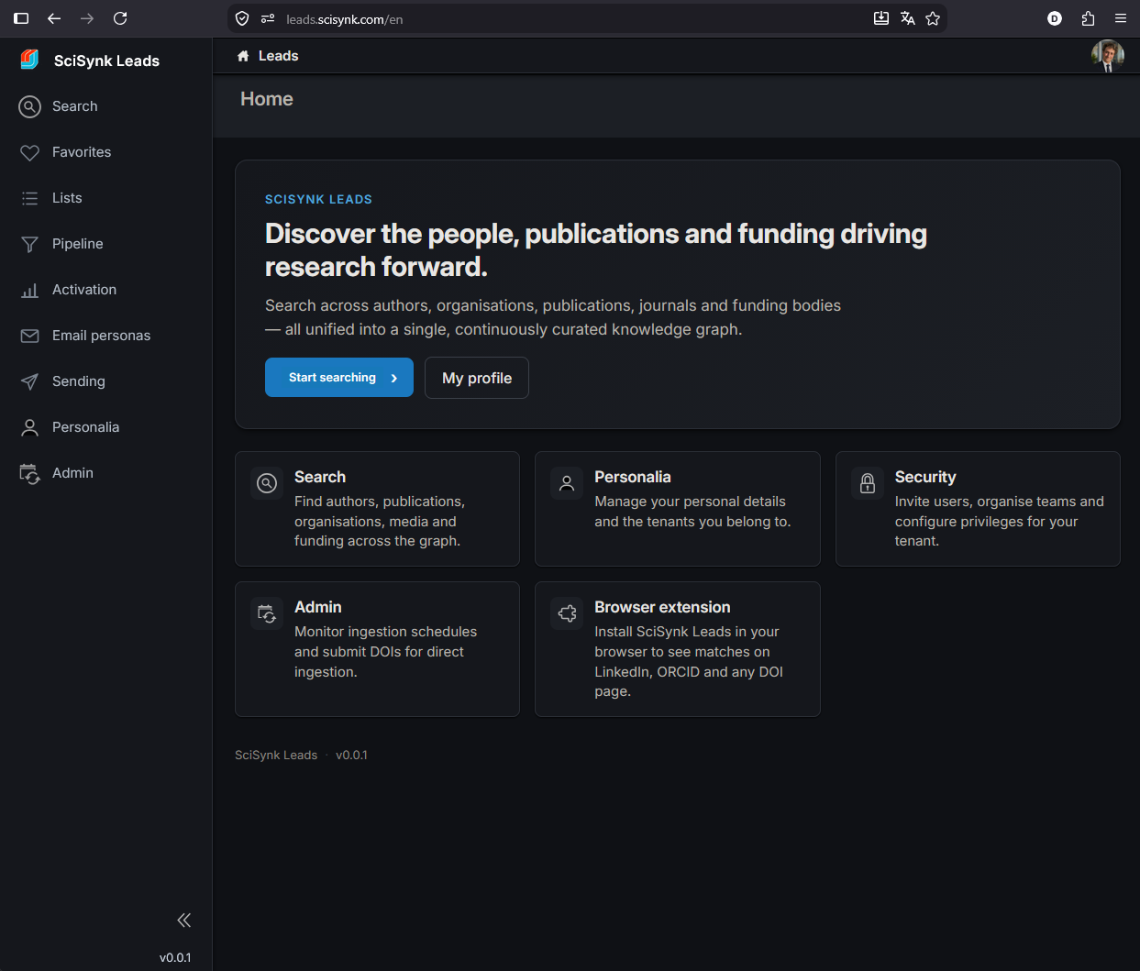This screenshot has width=1140, height=971.
Task: Click the v0.0.1 version text in sidebar
Action: pyautogui.click(x=175, y=957)
